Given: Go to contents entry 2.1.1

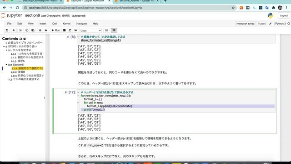Looking at the screenshot, I should (x=26, y=54).
